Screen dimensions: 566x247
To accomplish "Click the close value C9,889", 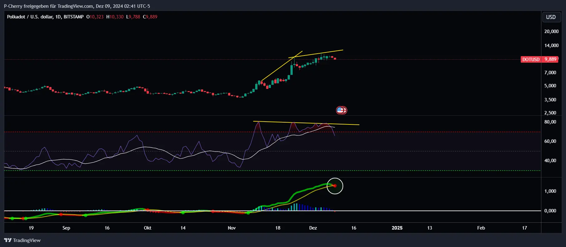I will [x=150, y=17].
